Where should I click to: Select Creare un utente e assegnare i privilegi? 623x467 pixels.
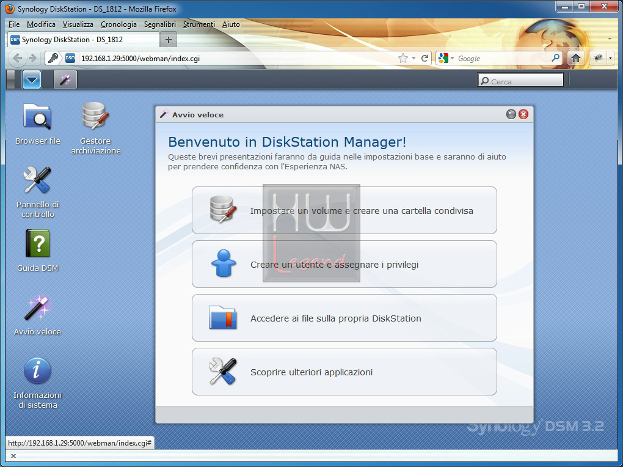344,264
